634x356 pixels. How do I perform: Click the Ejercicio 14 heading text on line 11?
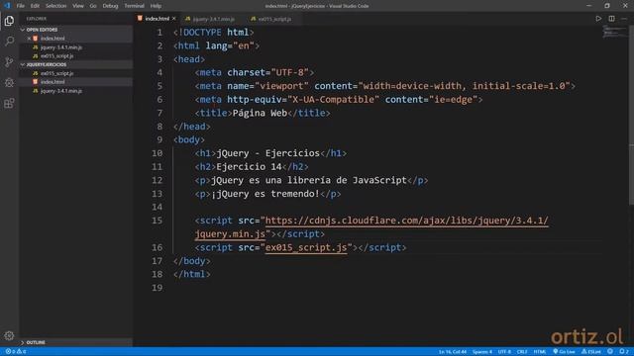[x=249, y=167]
